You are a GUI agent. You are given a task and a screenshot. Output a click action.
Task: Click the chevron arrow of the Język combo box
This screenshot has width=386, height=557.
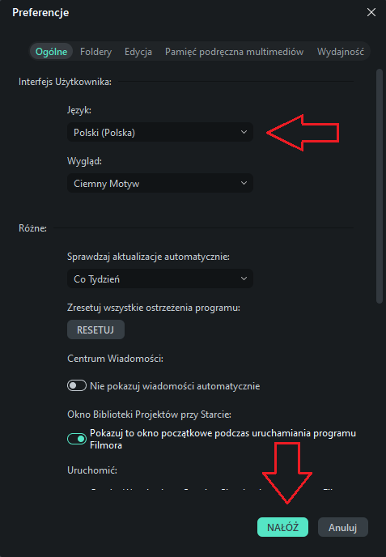click(x=244, y=132)
